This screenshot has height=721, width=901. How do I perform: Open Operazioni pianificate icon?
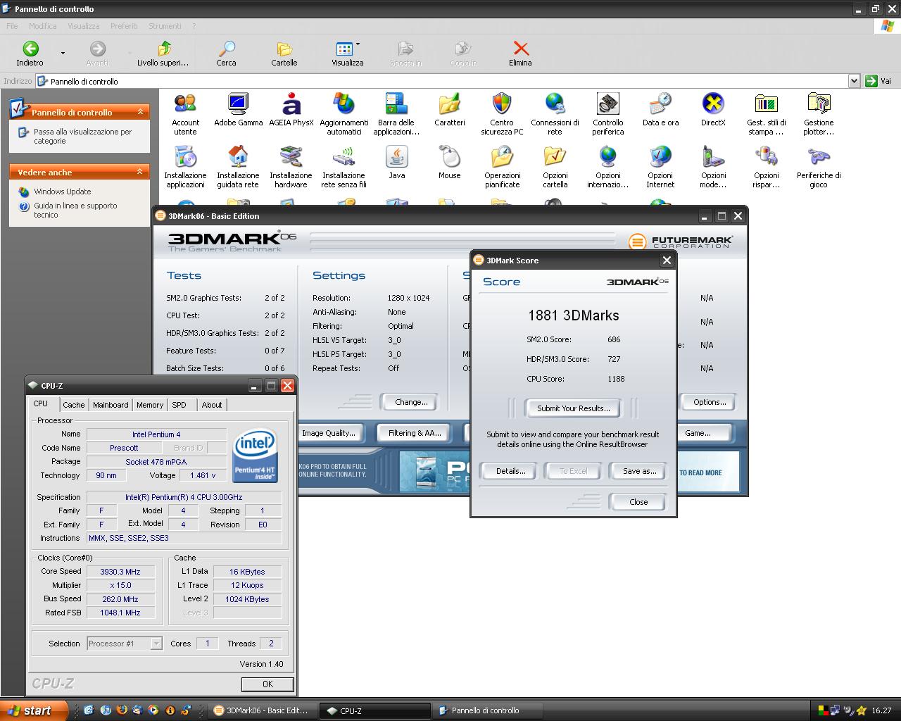[502, 166]
